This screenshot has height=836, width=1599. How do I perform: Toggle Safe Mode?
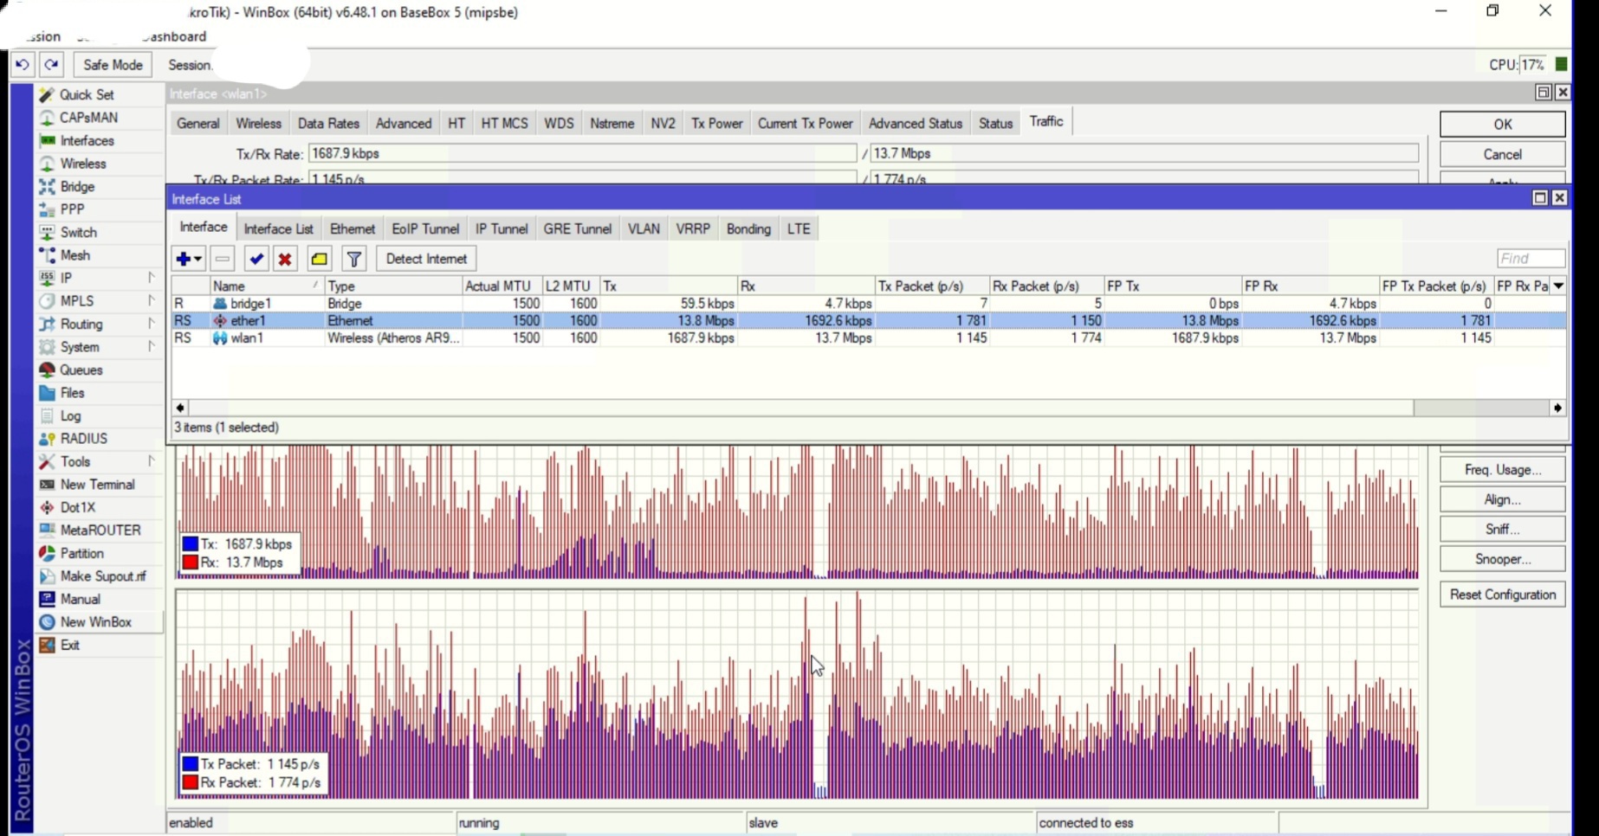point(113,65)
